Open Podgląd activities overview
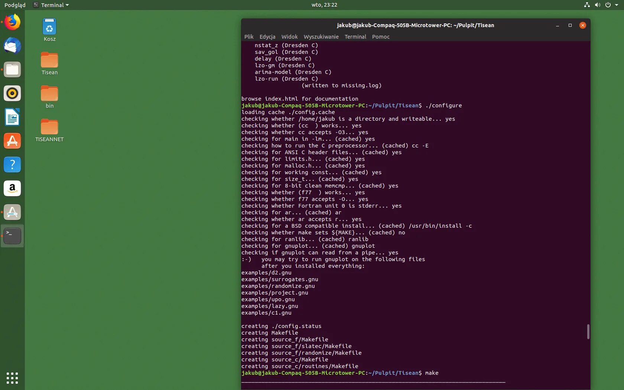 click(x=15, y=5)
